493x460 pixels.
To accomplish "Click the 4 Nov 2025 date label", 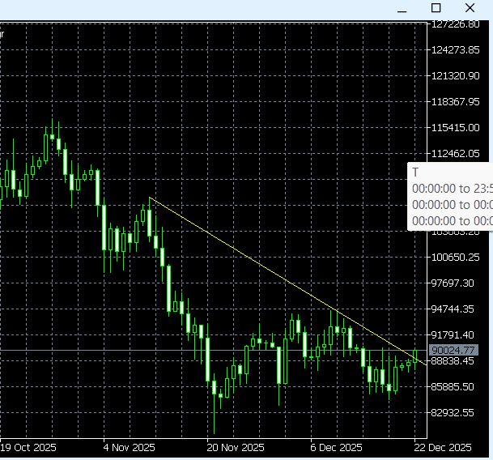I will (x=130, y=447).
